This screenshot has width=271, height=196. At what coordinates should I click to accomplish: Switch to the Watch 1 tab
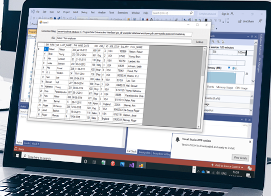click(35, 144)
